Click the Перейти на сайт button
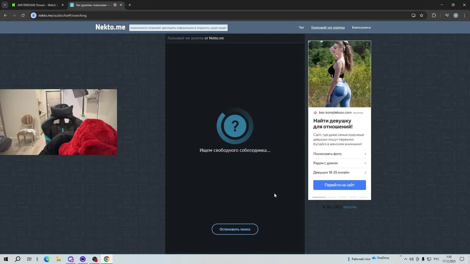Image resolution: width=470 pixels, height=264 pixels. coord(340,185)
